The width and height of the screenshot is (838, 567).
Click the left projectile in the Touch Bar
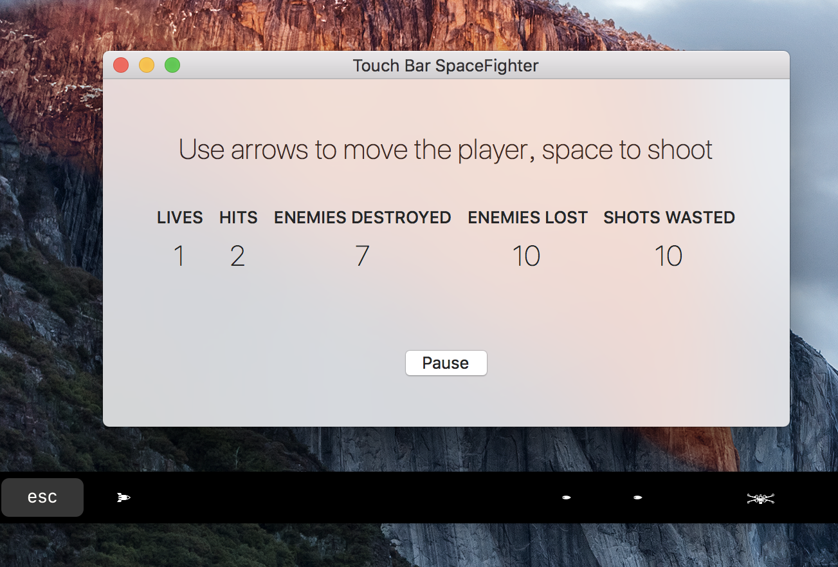(567, 497)
